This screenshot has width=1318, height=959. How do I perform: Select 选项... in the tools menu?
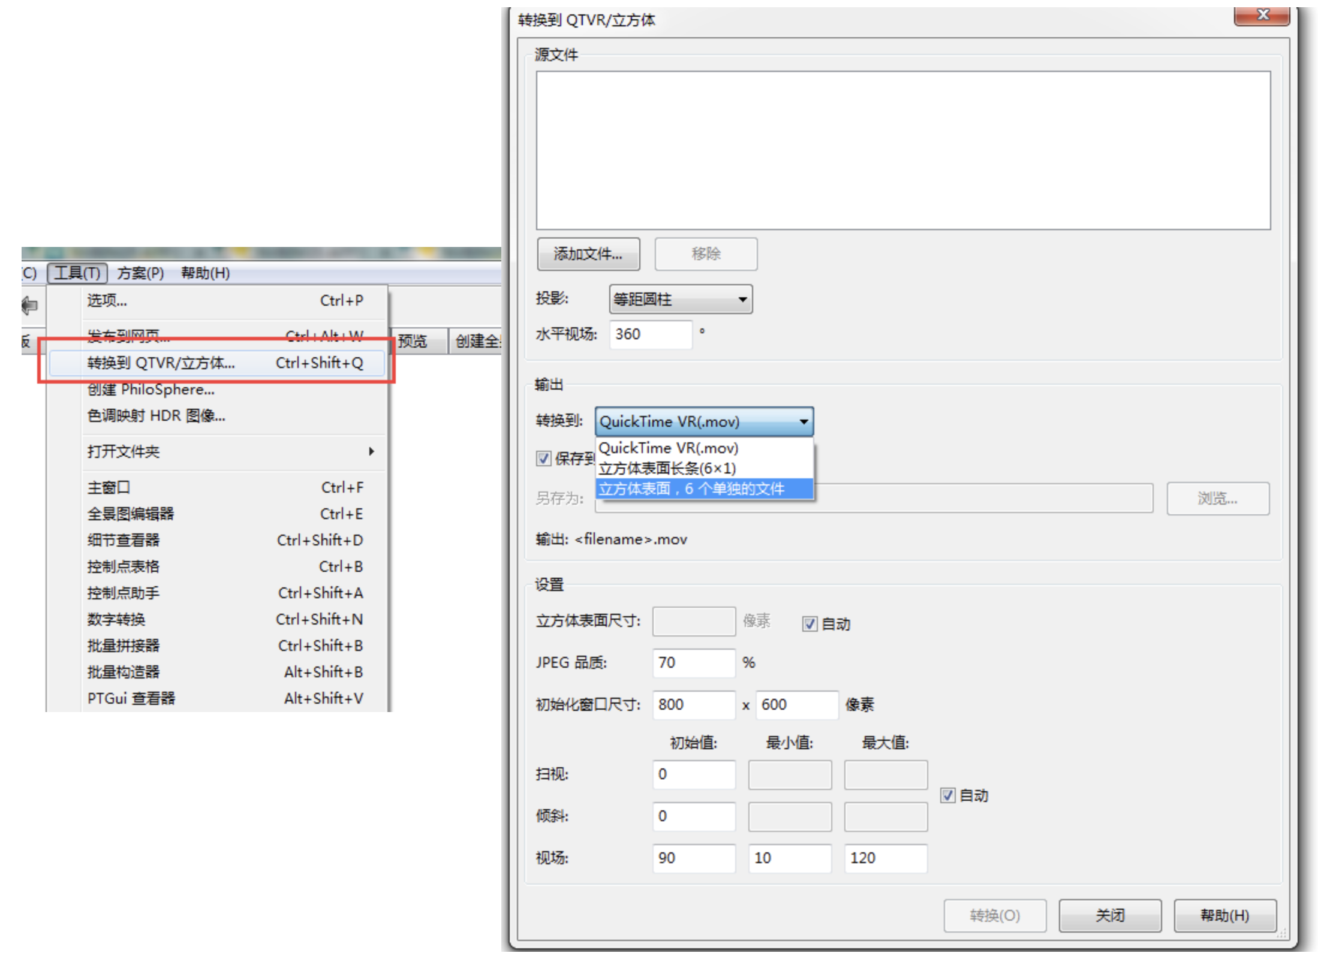217,300
